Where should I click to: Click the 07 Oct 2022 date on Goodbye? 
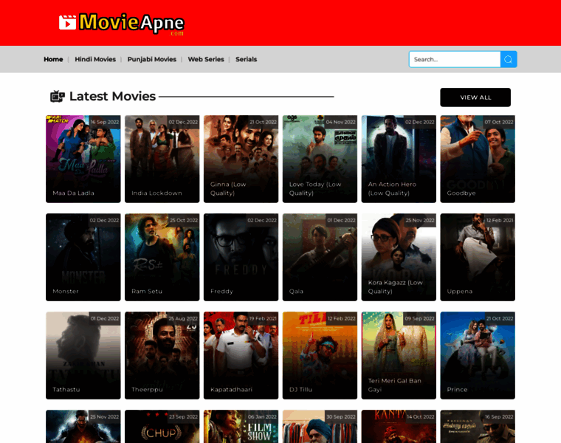coord(499,122)
